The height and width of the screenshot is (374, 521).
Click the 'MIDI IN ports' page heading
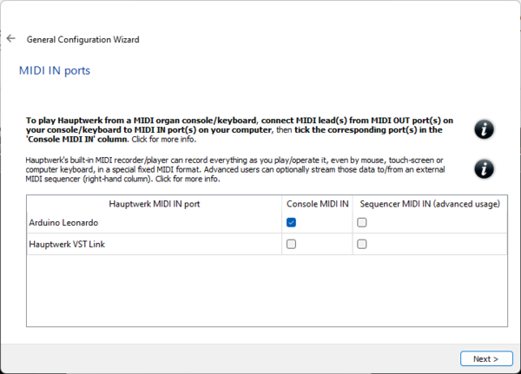[x=55, y=71]
